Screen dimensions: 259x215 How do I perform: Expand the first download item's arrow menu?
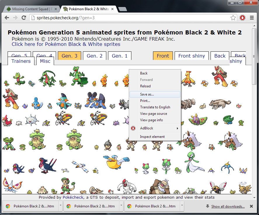pyautogui.click(x=60, y=206)
